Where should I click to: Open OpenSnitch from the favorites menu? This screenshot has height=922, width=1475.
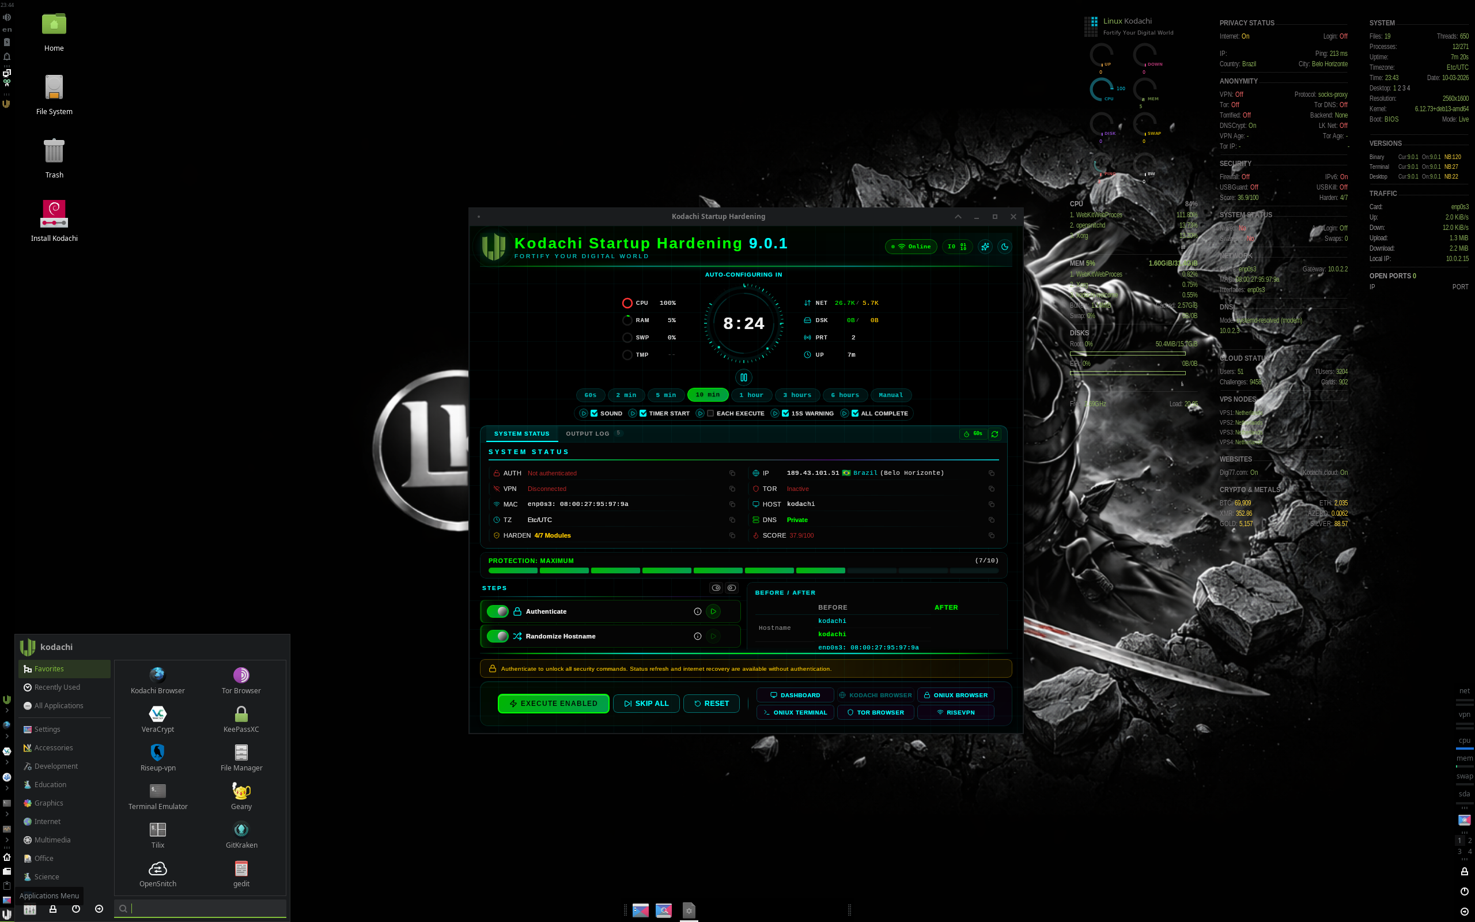(x=157, y=874)
